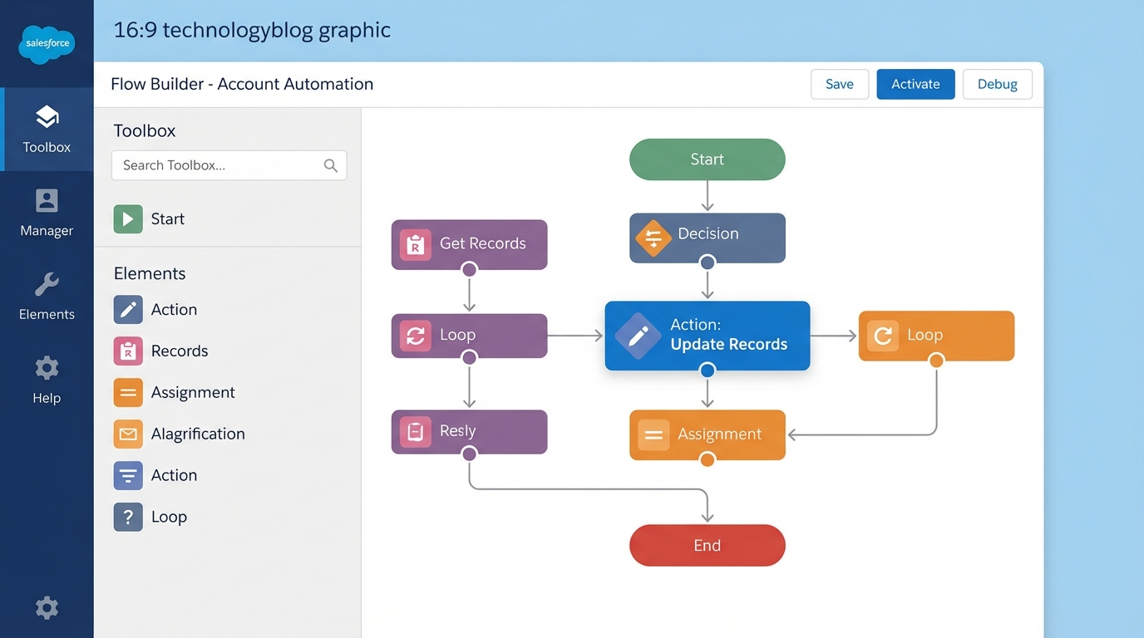Switch to the Manager tab
Viewport: 1144px width, 638px height.
(x=47, y=213)
